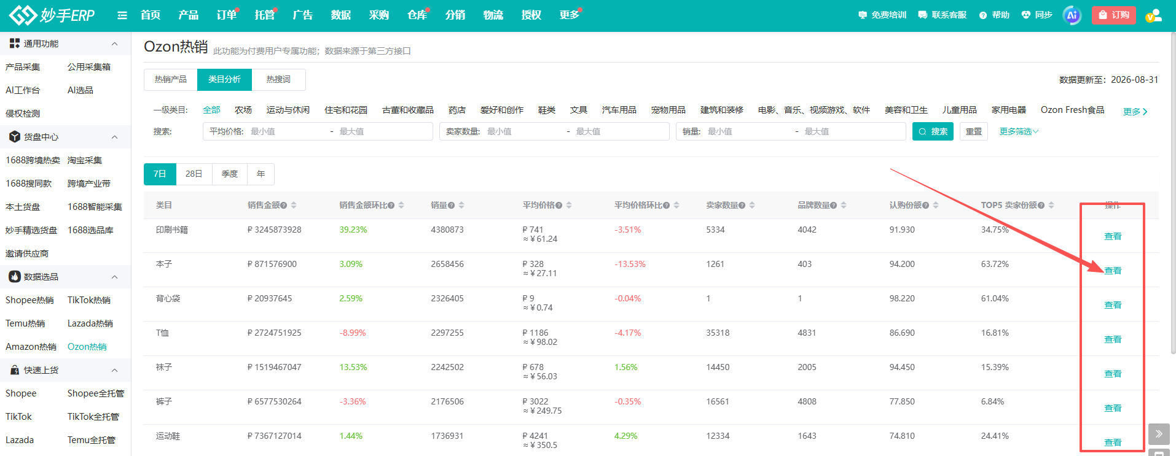Click the 订购 subscribe button
The image size is (1176, 456).
click(x=1114, y=15)
